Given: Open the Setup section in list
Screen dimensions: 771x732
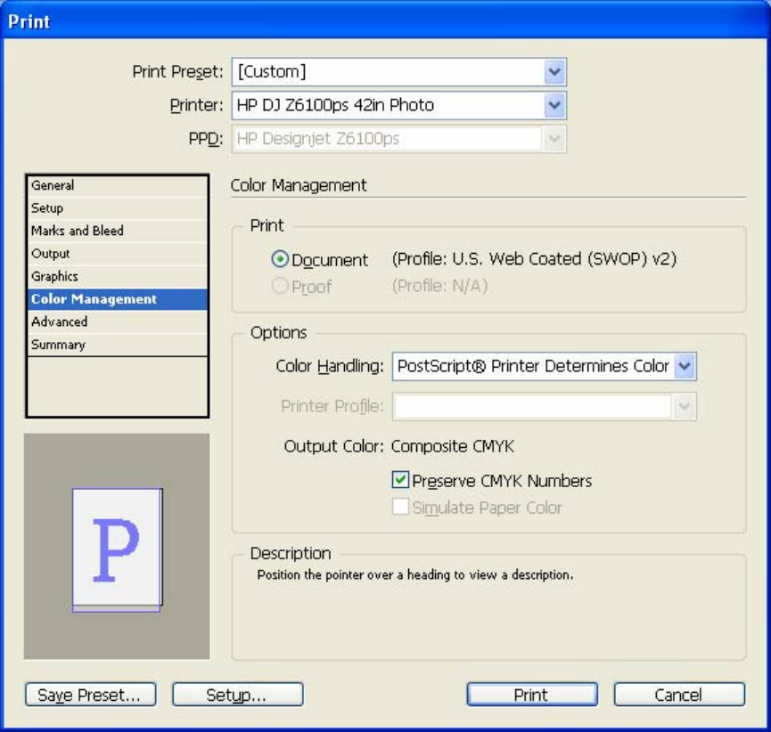Looking at the screenshot, I should [x=117, y=208].
